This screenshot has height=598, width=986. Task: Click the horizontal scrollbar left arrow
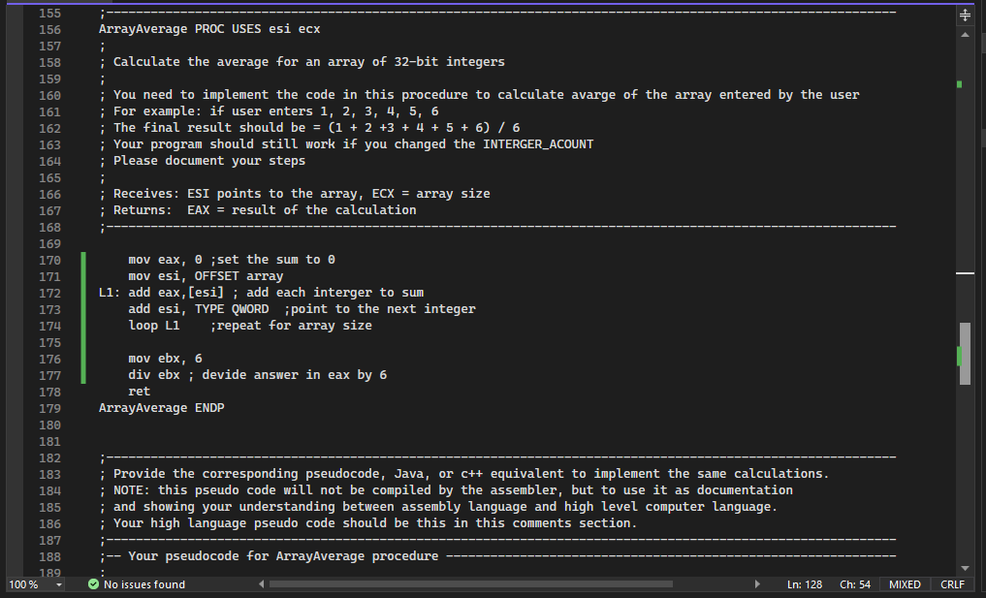260,584
